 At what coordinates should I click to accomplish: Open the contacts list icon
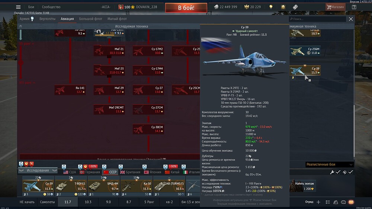click(x=328, y=202)
